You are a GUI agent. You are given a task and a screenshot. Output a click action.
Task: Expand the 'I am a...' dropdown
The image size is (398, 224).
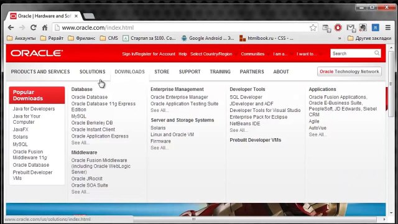point(282,54)
